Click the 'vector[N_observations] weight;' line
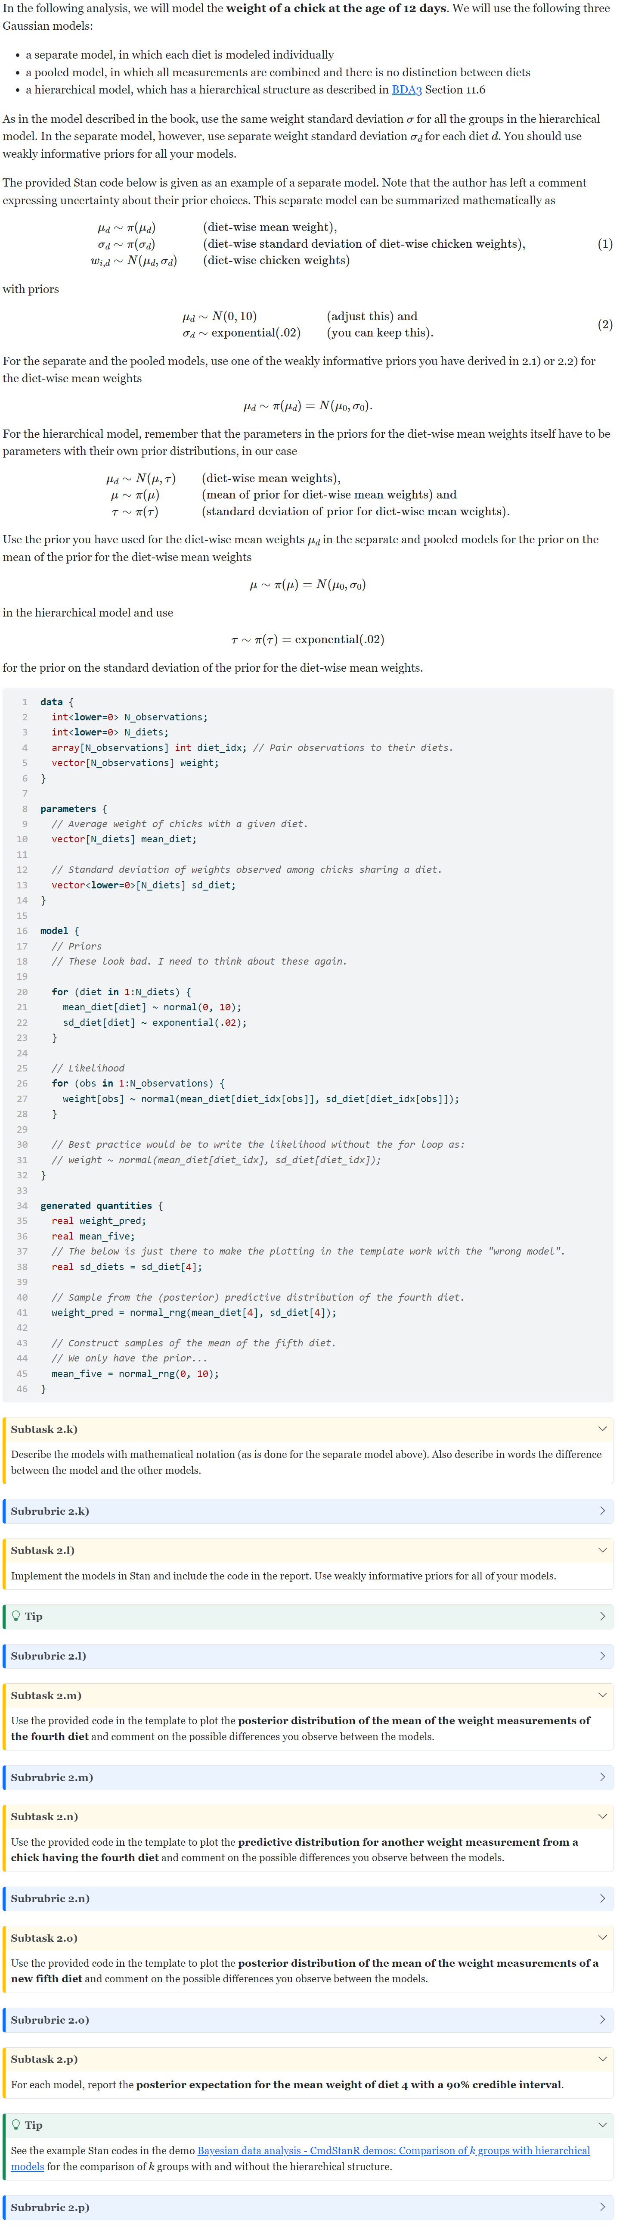Viewport: 629px width, 2230px height. coord(135,763)
